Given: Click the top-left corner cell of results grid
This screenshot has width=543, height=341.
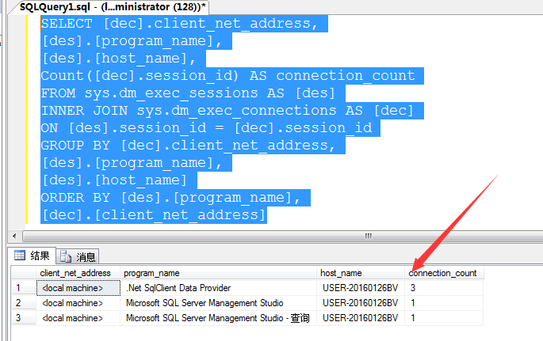Looking at the screenshot, I should click(24, 273).
